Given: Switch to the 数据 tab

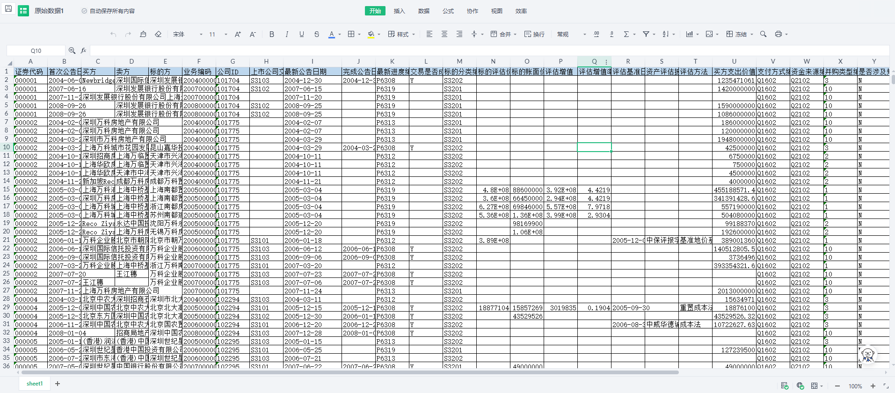Looking at the screenshot, I should click(424, 11).
